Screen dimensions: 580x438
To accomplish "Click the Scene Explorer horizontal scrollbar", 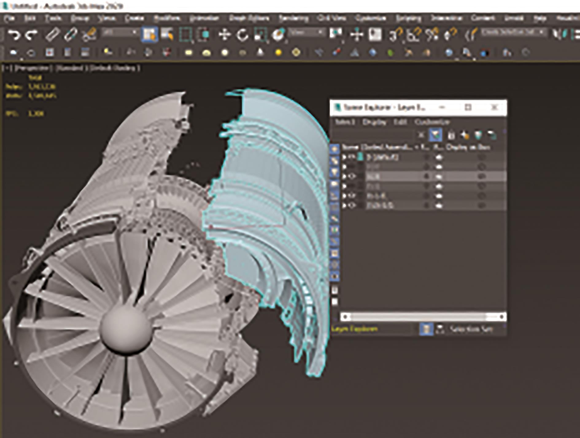I will pyautogui.click(x=423, y=317).
